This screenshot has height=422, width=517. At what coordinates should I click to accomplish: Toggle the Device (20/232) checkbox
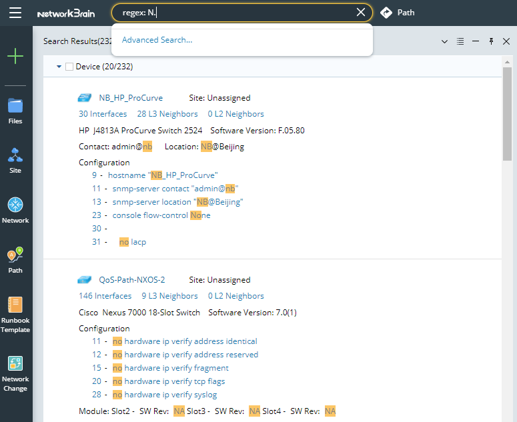pyautogui.click(x=69, y=67)
